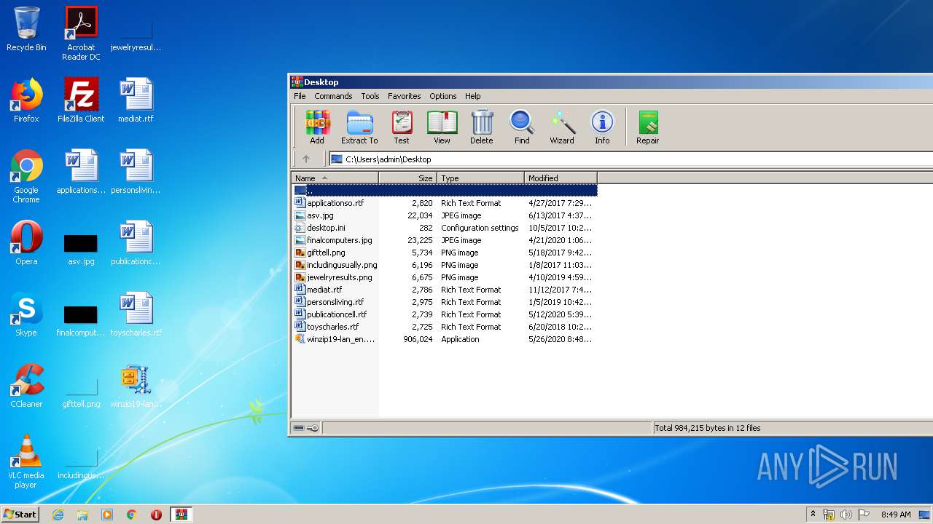Image resolution: width=933 pixels, height=524 pixels.
Task: Click the 8:49 AM system clock
Action: 896,515
